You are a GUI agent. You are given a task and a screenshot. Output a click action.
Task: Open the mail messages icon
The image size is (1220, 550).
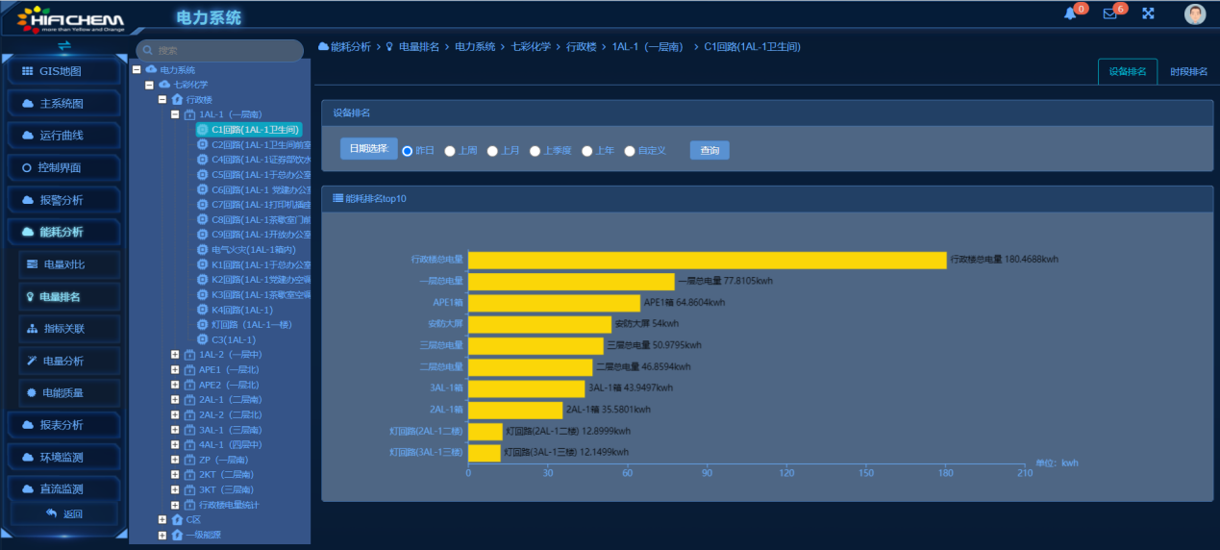coord(1109,13)
